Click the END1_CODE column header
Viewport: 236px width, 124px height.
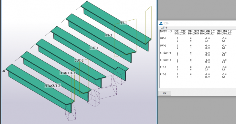coord(180,31)
